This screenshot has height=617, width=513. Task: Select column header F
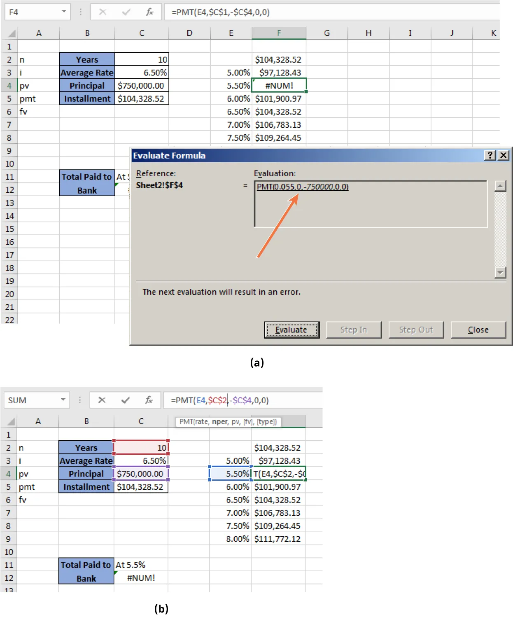coord(279,33)
